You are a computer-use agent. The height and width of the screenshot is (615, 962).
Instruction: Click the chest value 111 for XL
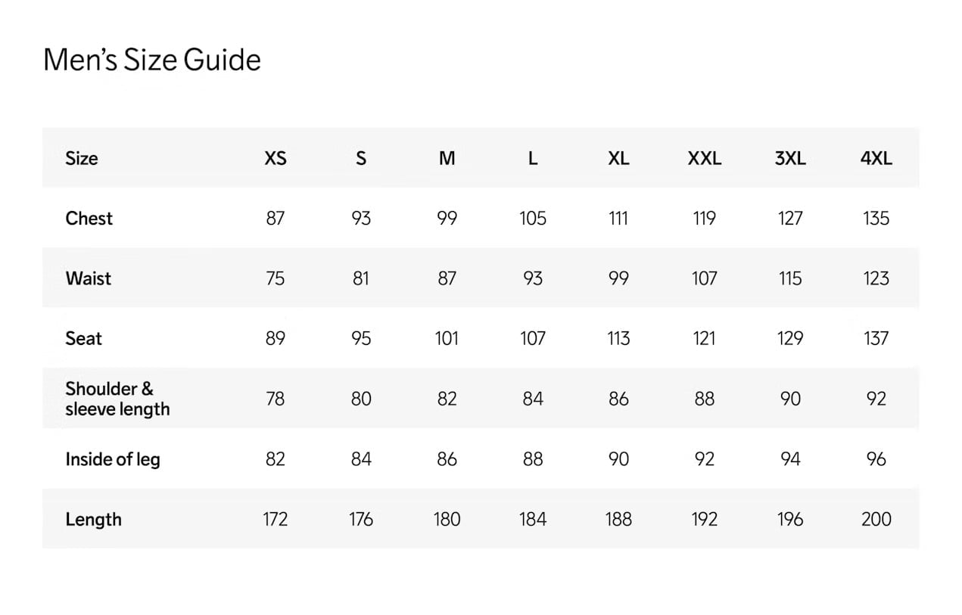coord(618,218)
